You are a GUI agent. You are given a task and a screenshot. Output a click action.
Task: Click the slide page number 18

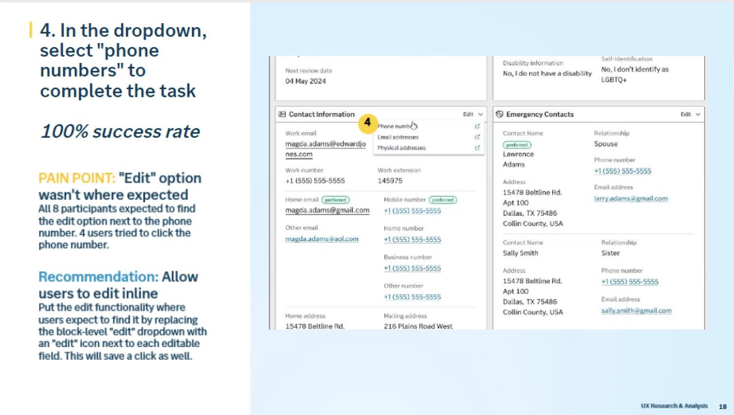[723, 406]
